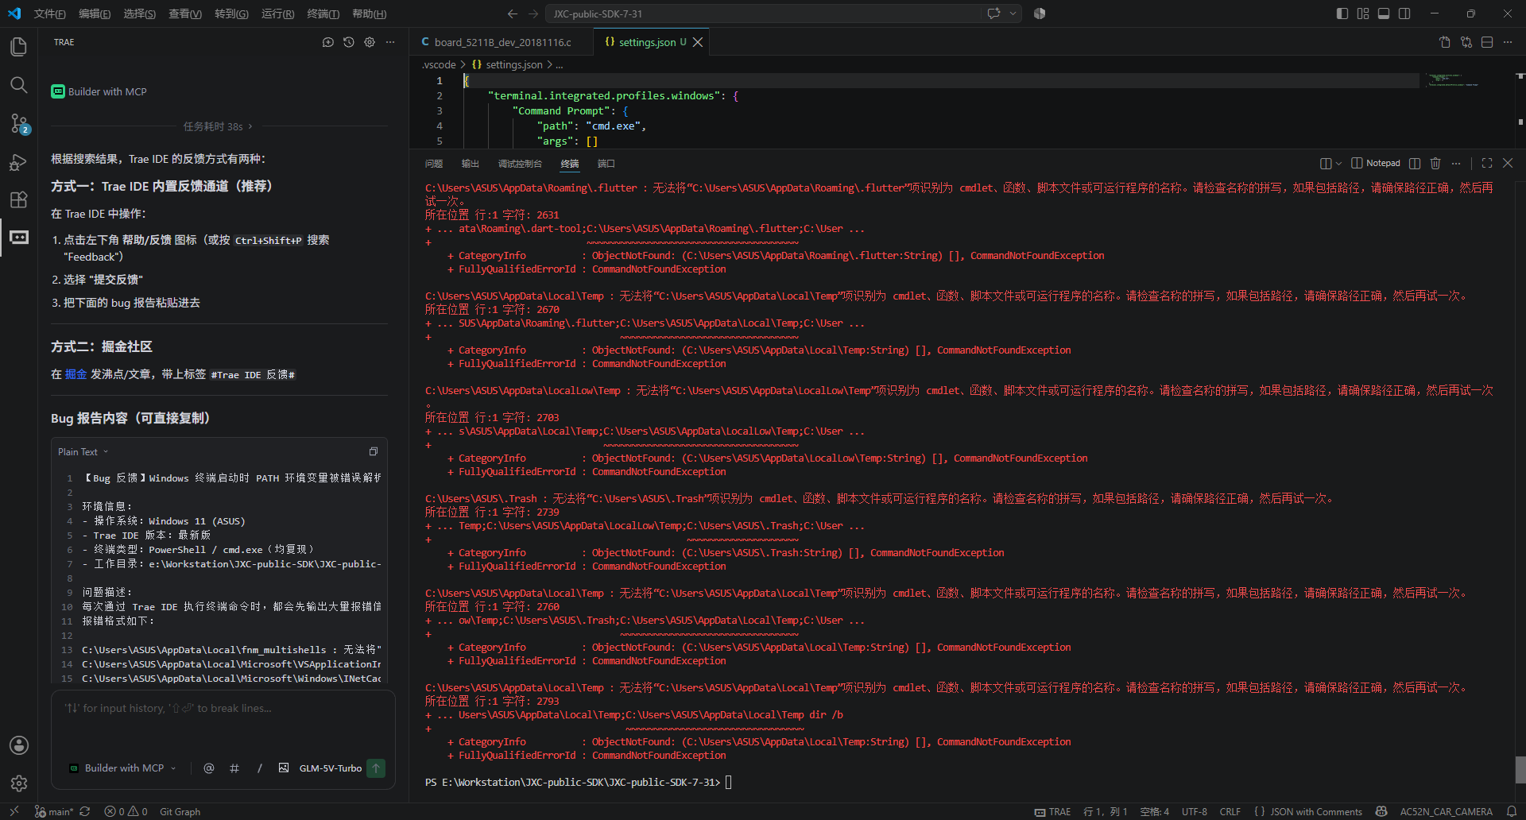Open the Explorer view in the activity bar

pyautogui.click(x=19, y=47)
